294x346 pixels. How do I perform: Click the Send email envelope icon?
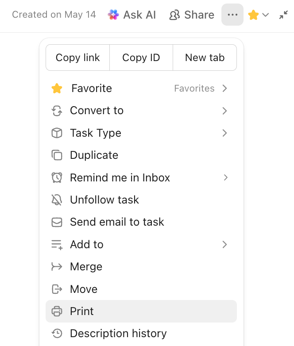(57, 222)
